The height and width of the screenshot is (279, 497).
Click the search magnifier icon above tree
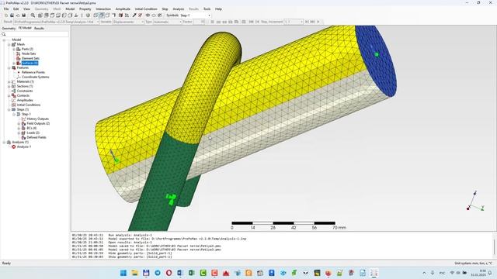click(4, 34)
